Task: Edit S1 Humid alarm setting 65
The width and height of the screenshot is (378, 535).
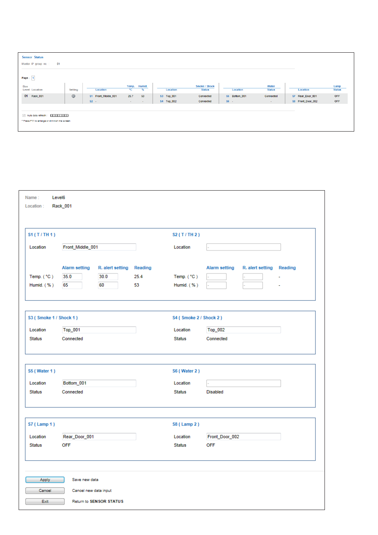Action: tap(72, 285)
